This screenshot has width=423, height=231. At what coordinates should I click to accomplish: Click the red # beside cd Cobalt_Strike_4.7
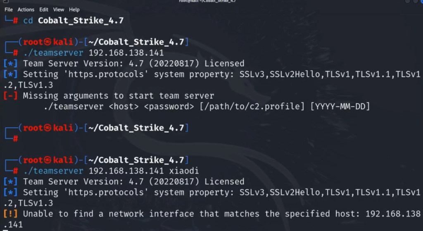pyautogui.click(x=15, y=21)
